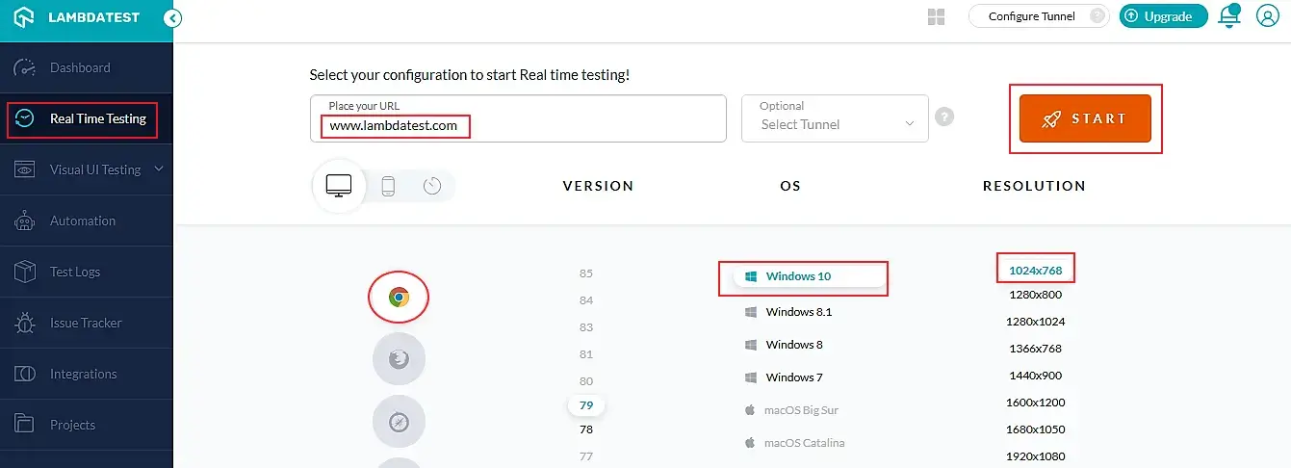Collapse the sidebar with arrow button
This screenshot has width=1291, height=468.
pos(172,17)
